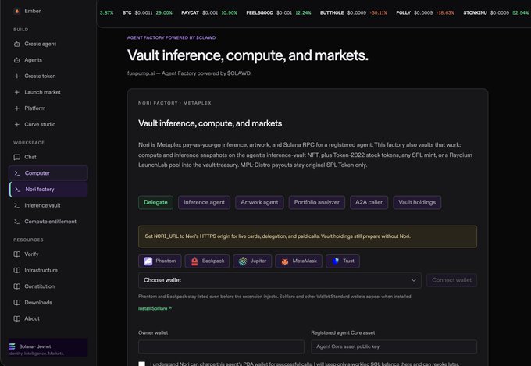Expand the Choose wallet dropdown

pyautogui.click(x=280, y=280)
